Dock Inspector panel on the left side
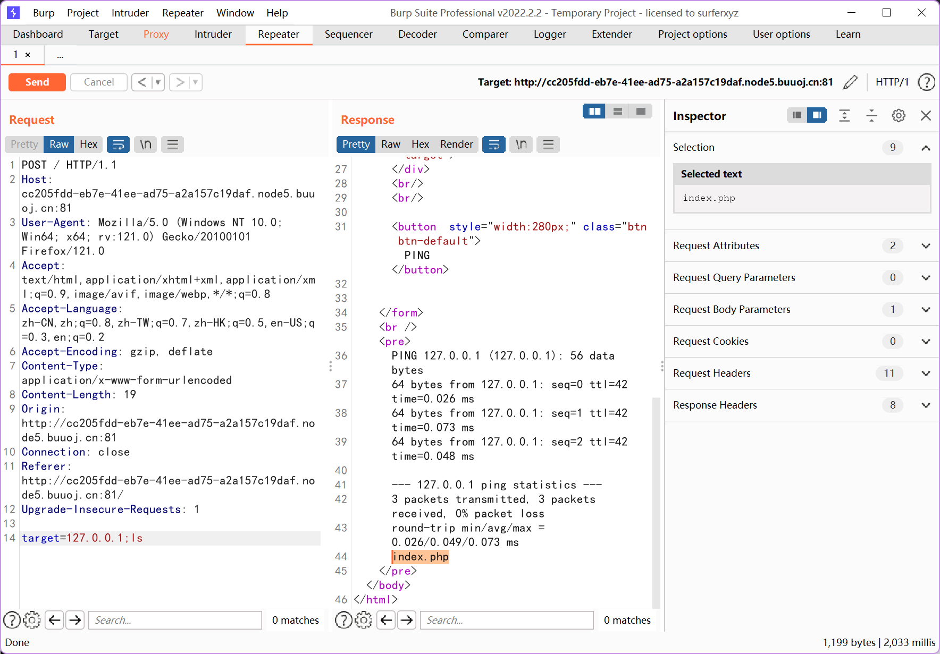Screen dimensions: 940x654 point(796,115)
